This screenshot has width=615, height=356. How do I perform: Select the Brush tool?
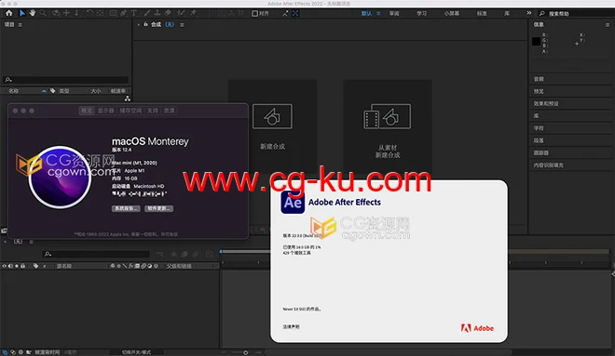pyautogui.click(x=146, y=13)
